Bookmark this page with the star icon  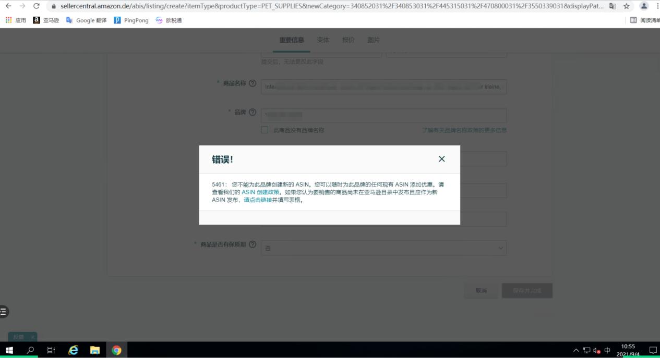tap(626, 7)
